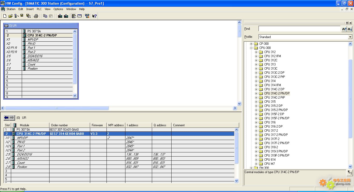Open the Edit menu
The image size is (354, 192).
click(x=21, y=9)
